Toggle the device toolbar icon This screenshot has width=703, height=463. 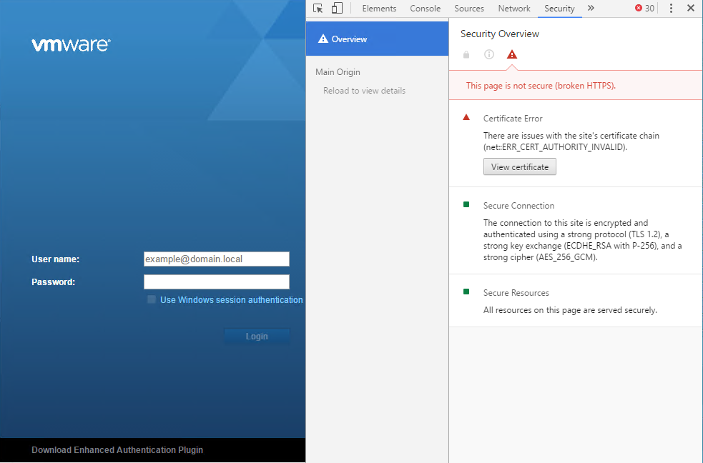tap(336, 8)
